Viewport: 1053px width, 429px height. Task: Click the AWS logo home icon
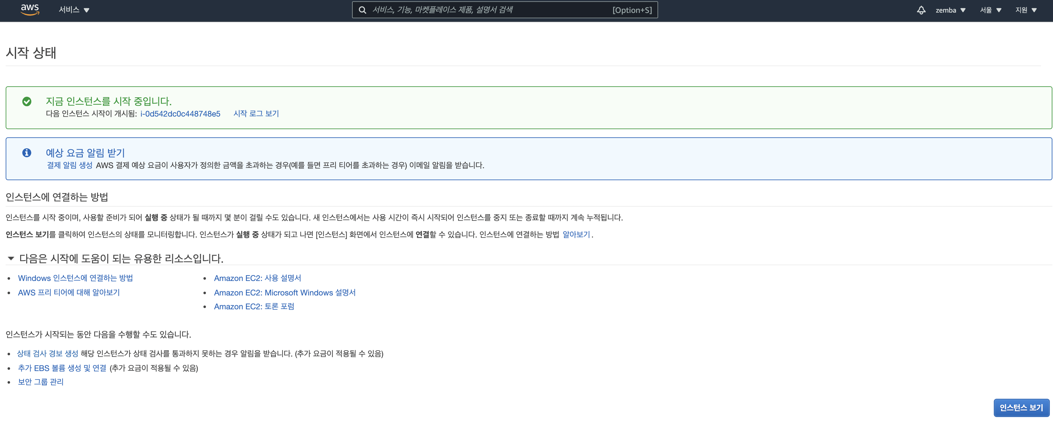pyautogui.click(x=30, y=10)
